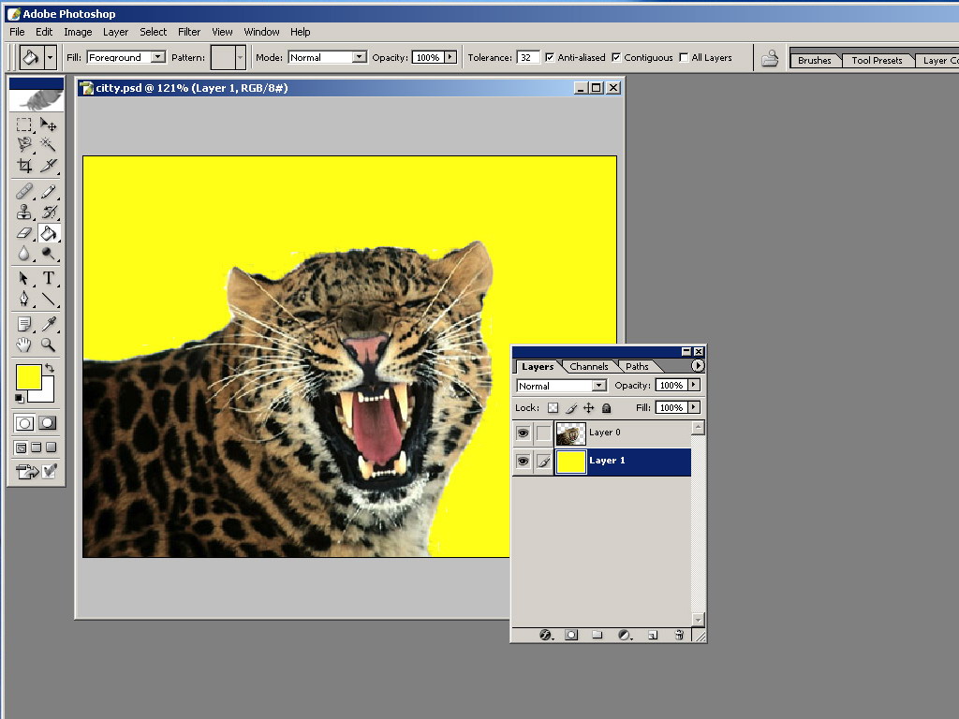959x719 pixels.
Task: Select the Dodge tool
Action: [x=48, y=253]
